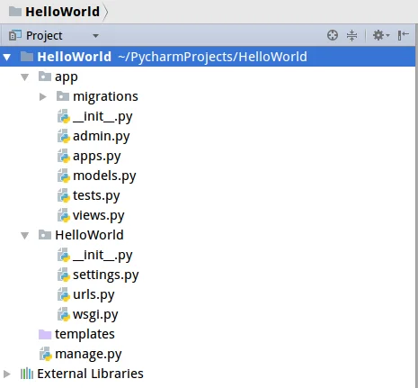Click the Project view icon beside the title
418x388 pixels.
pos(15,35)
